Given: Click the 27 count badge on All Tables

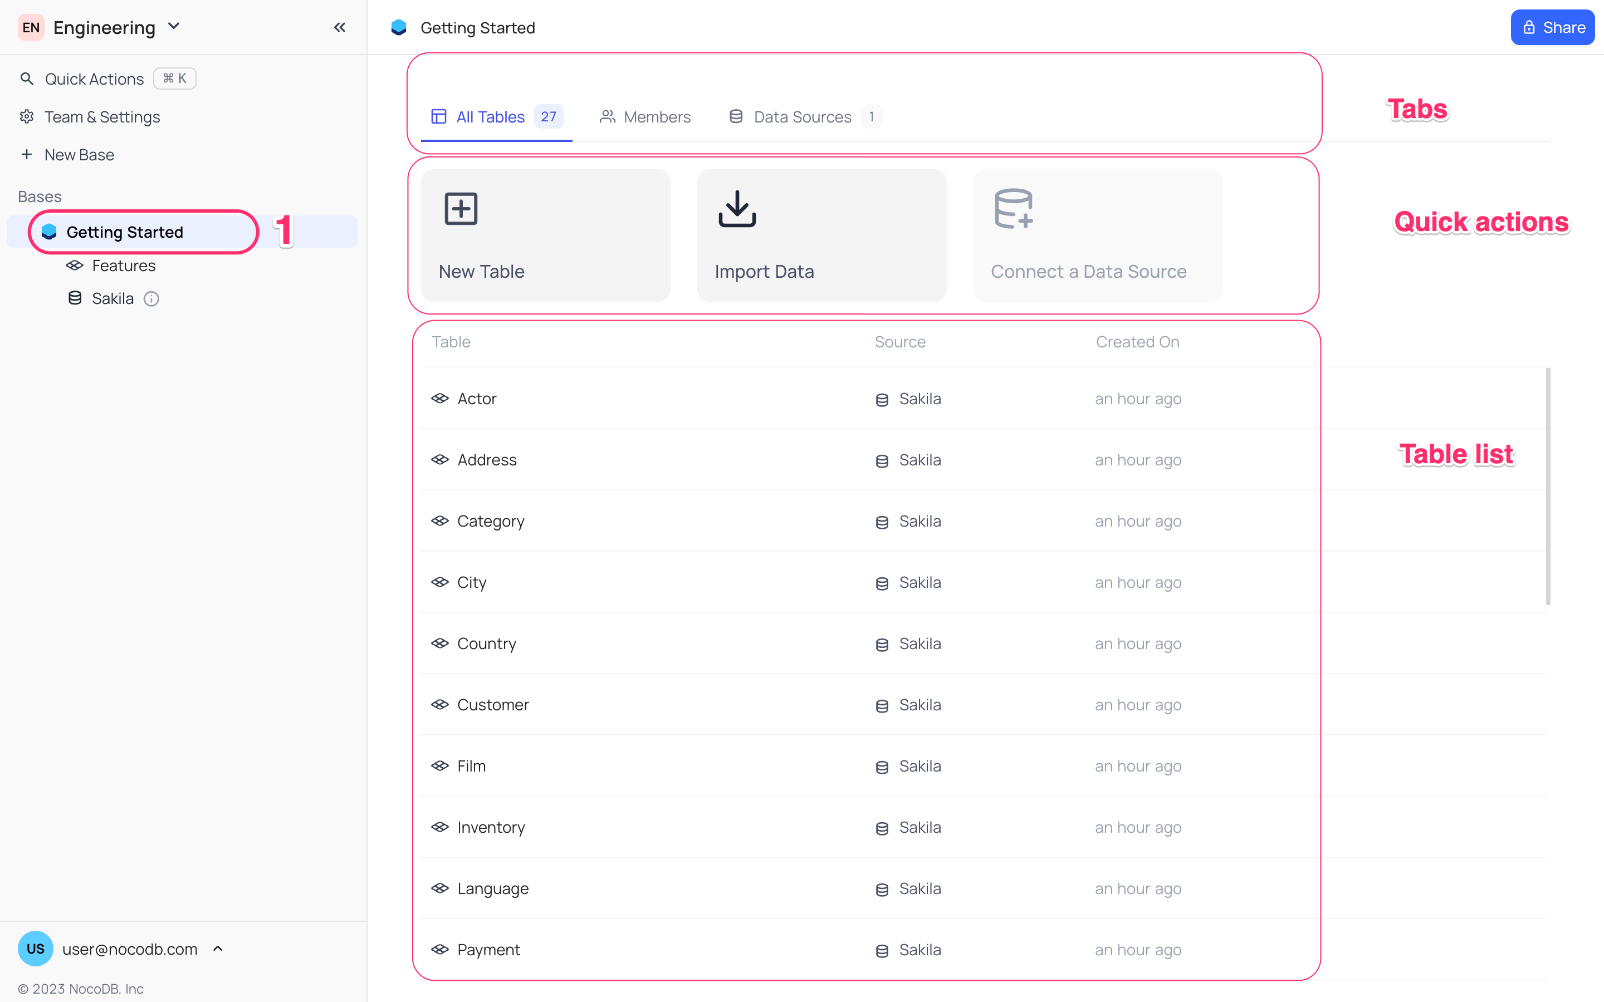Looking at the screenshot, I should tap(548, 117).
